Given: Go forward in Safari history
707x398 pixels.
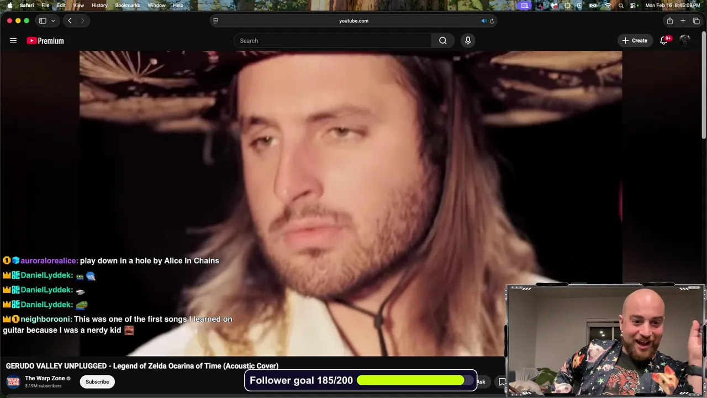Looking at the screenshot, I should [x=83, y=20].
